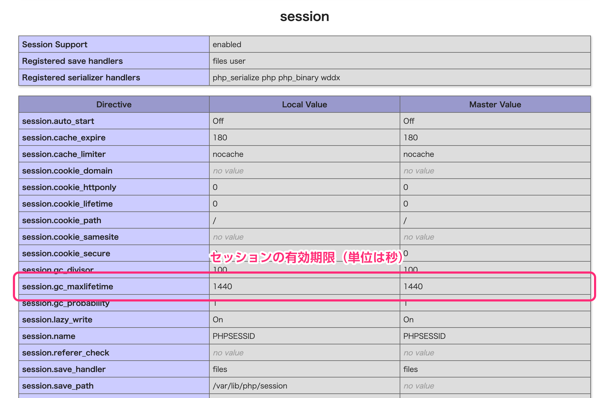This screenshot has width=613, height=398.
Task: Click the 'session' section heading
Action: [x=305, y=17]
